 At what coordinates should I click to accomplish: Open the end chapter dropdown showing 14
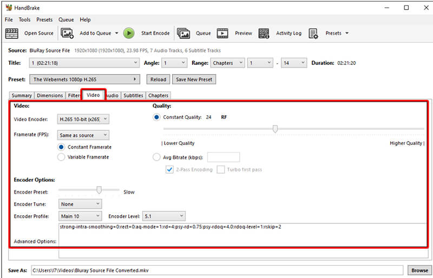coord(294,63)
